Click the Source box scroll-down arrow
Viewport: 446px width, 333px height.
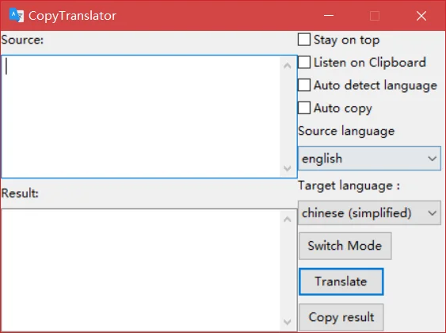[288, 168]
